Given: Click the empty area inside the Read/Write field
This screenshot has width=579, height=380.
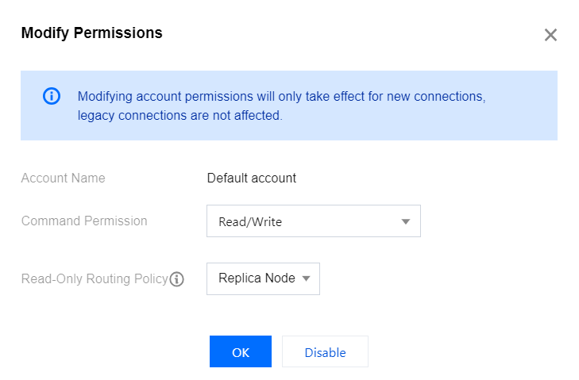Looking at the screenshot, I should pyautogui.click(x=340, y=221).
